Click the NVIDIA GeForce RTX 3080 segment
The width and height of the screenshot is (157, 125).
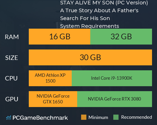coord(115,99)
